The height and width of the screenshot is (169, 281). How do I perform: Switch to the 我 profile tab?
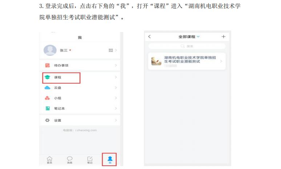coord(110,160)
